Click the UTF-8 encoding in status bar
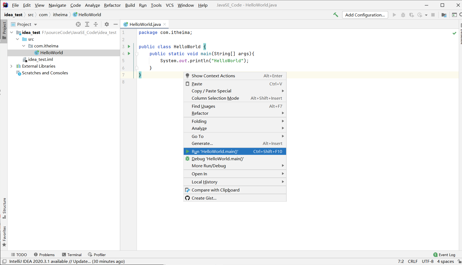Screen dimensions: 462x265 [428, 261]
